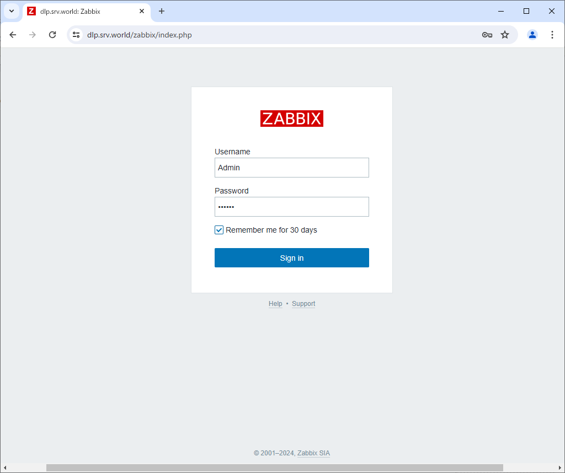
Task: Open tab search dropdown arrow
Action: 12,11
